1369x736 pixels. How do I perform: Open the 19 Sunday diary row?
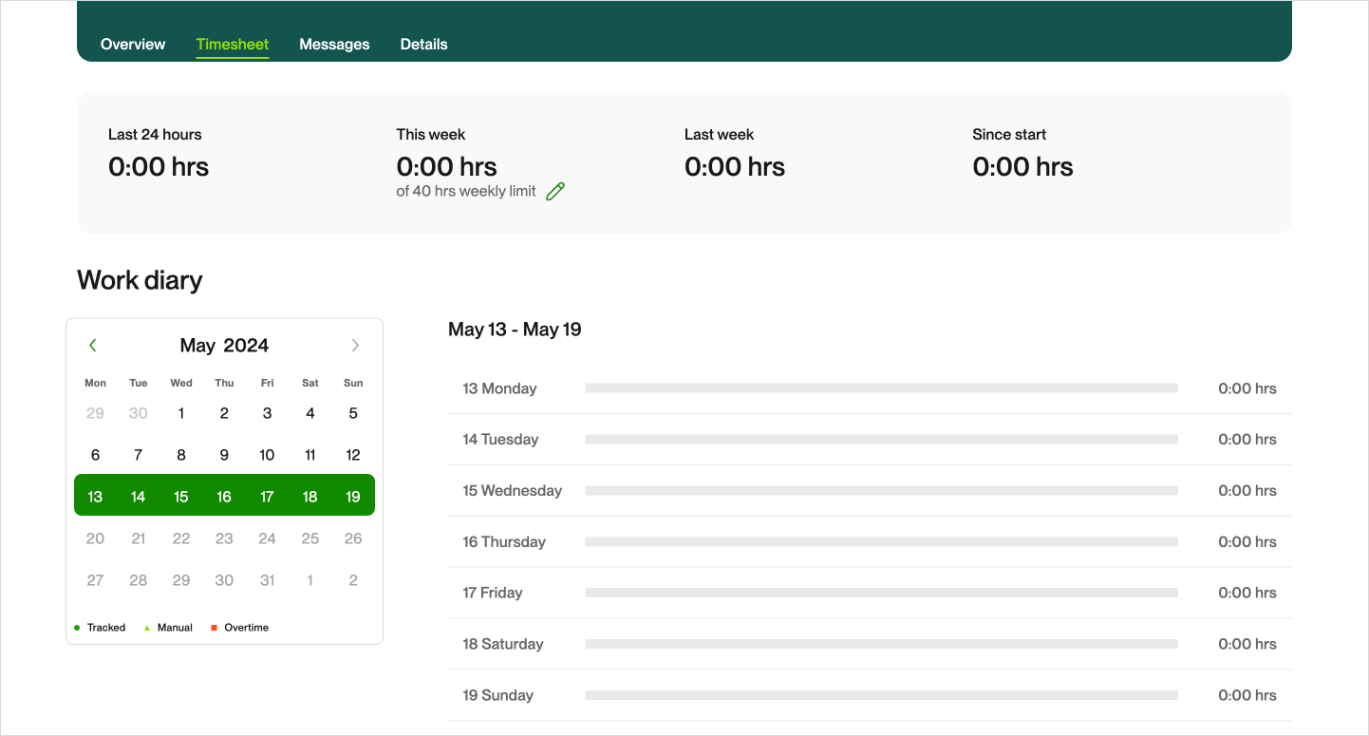pyautogui.click(x=870, y=695)
